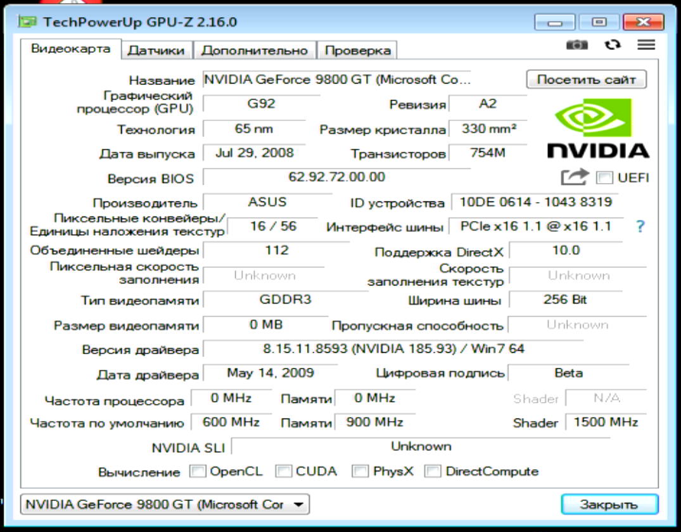Click the default shader clock 1500 MHz
This screenshot has height=532, width=681.
point(606,422)
